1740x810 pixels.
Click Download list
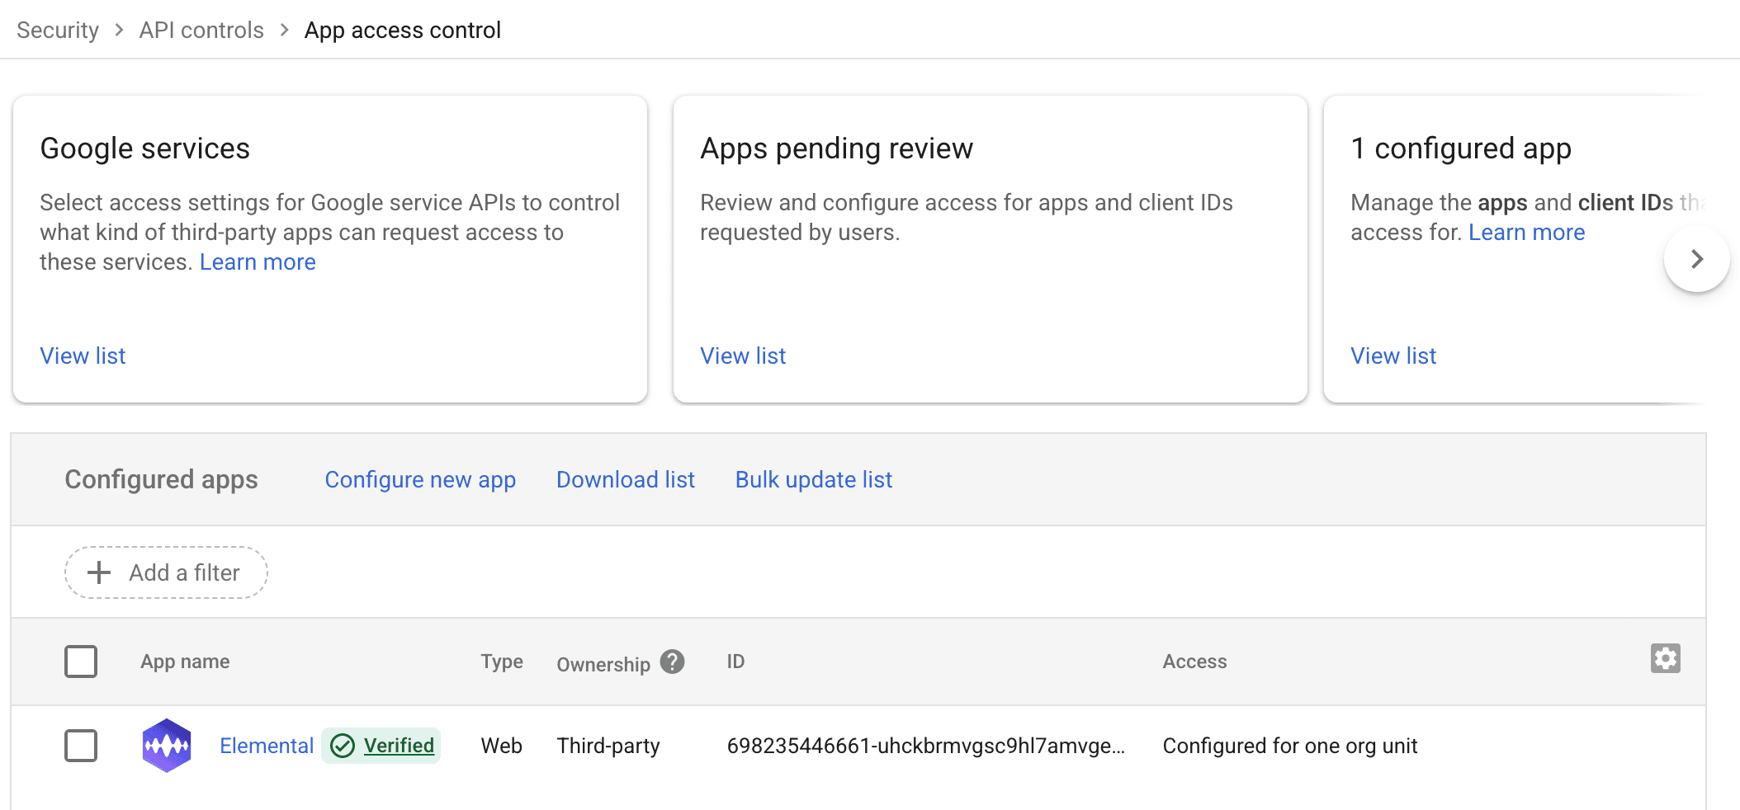626,480
